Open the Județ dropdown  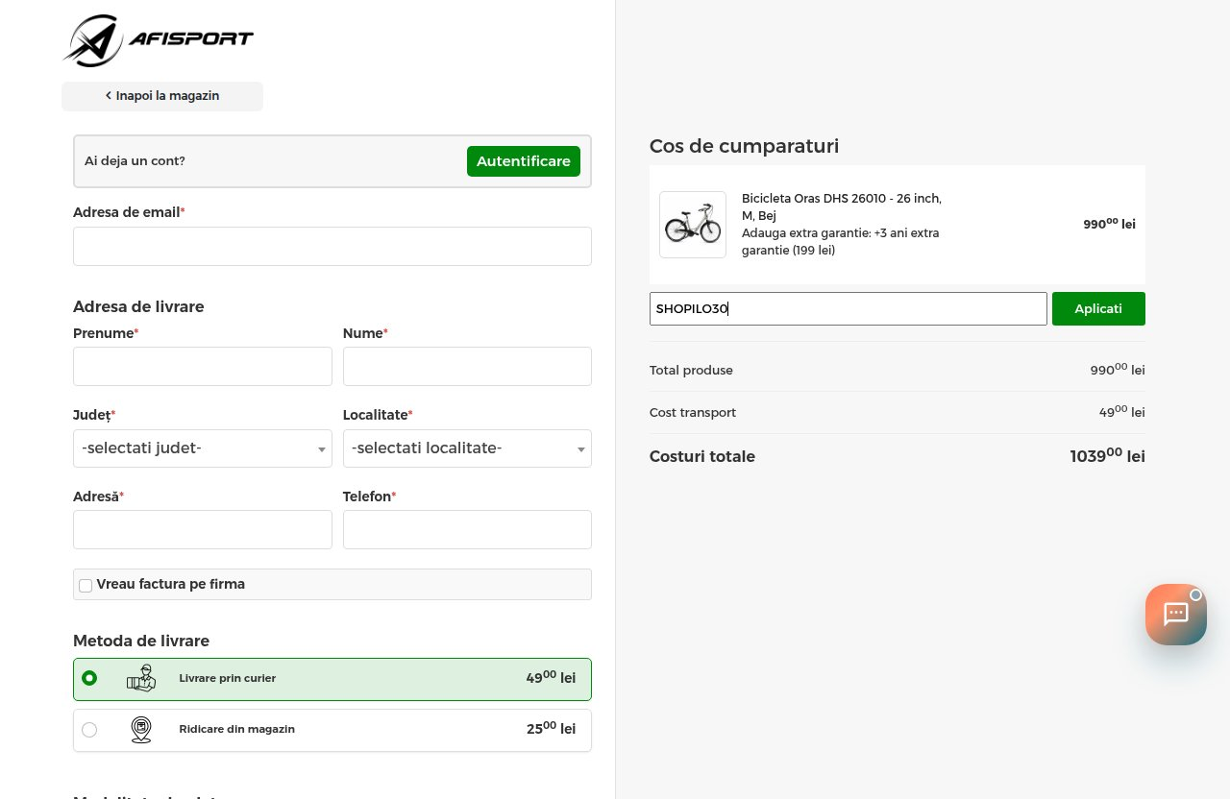coord(203,448)
